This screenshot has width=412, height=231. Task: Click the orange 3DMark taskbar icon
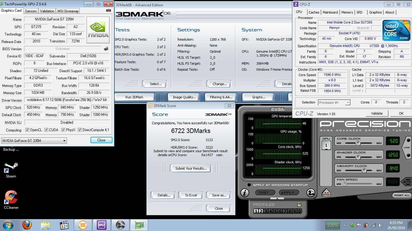point(83,225)
